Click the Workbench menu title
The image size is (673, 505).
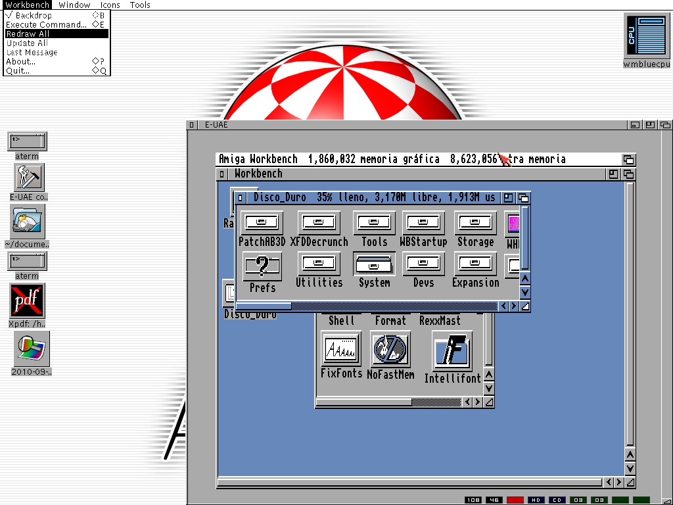pos(27,5)
